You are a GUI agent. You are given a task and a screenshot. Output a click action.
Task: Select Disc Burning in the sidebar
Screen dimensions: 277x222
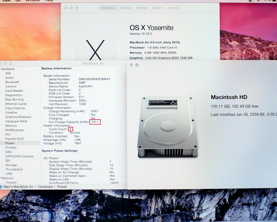[14, 100]
